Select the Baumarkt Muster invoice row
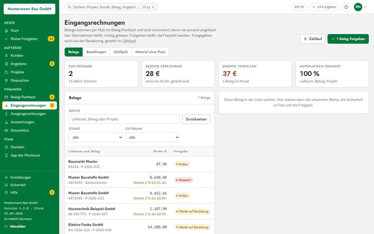 click(x=140, y=164)
